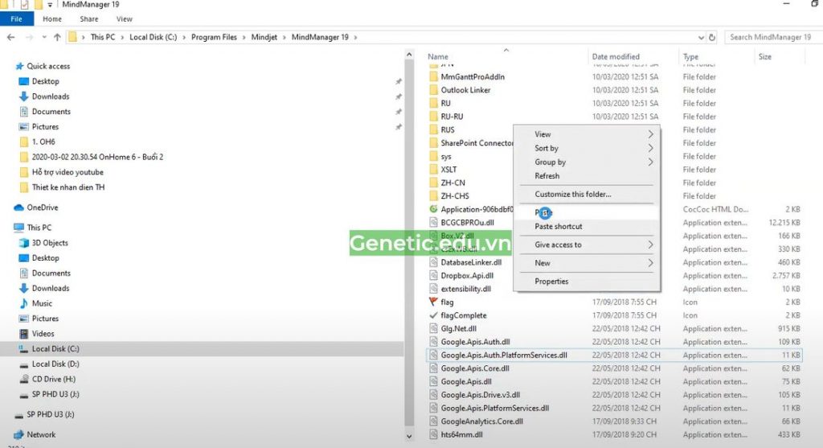Choose Paste shortcut from context menu
This screenshot has width=823, height=448.
point(586,226)
